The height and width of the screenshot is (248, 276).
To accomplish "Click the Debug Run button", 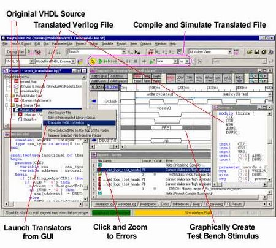I will pos(15,52).
